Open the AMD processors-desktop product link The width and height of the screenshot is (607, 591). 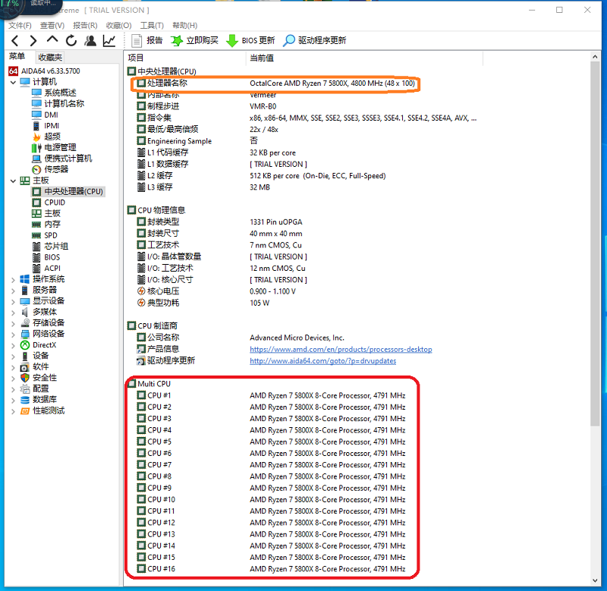pos(341,349)
